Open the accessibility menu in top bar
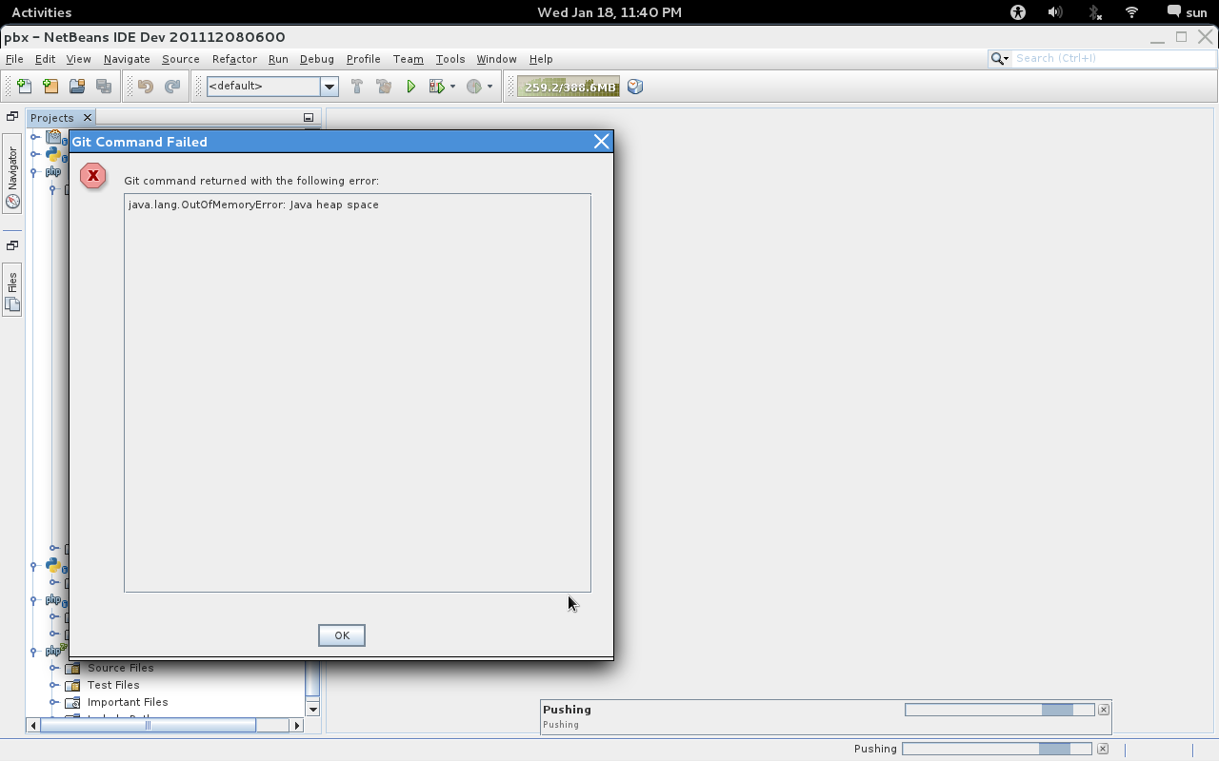Image resolution: width=1219 pixels, height=761 pixels. (1018, 12)
